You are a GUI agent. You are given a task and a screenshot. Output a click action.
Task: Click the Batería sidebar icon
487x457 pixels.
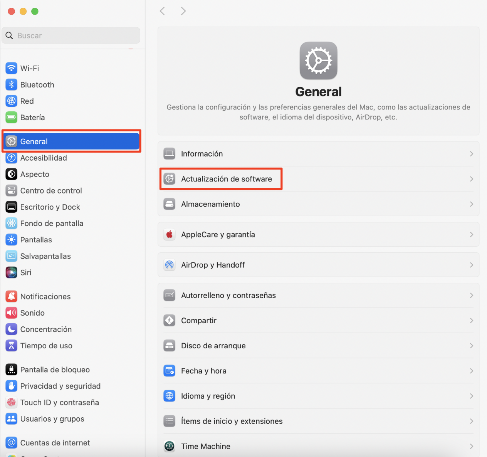[x=11, y=117]
